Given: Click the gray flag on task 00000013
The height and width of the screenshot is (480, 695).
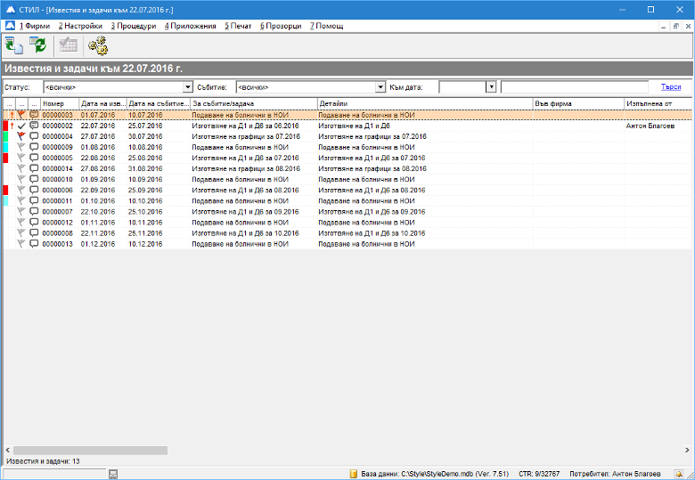Looking at the screenshot, I should click(21, 243).
